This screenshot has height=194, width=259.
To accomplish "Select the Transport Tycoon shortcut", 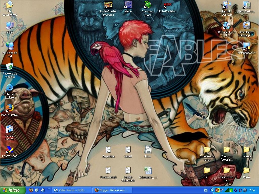I will tap(148, 8).
